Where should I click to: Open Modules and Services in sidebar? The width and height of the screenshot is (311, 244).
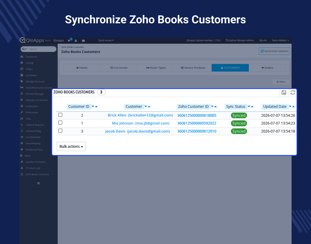coord(37,100)
